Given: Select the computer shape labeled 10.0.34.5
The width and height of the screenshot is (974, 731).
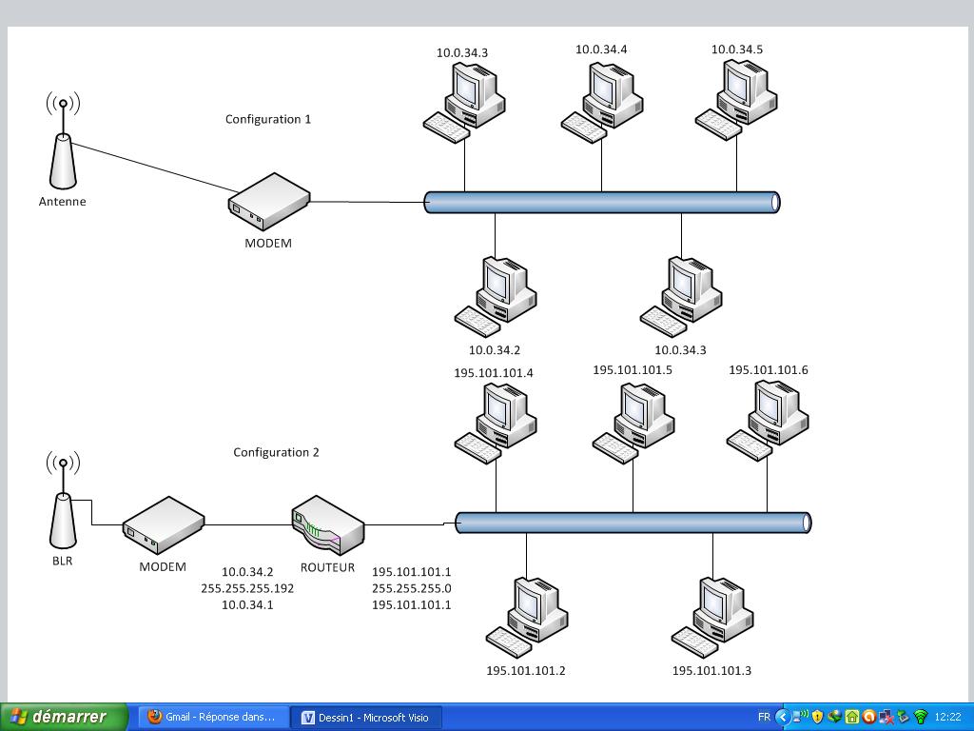Looking at the screenshot, I should [x=736, y=99].
